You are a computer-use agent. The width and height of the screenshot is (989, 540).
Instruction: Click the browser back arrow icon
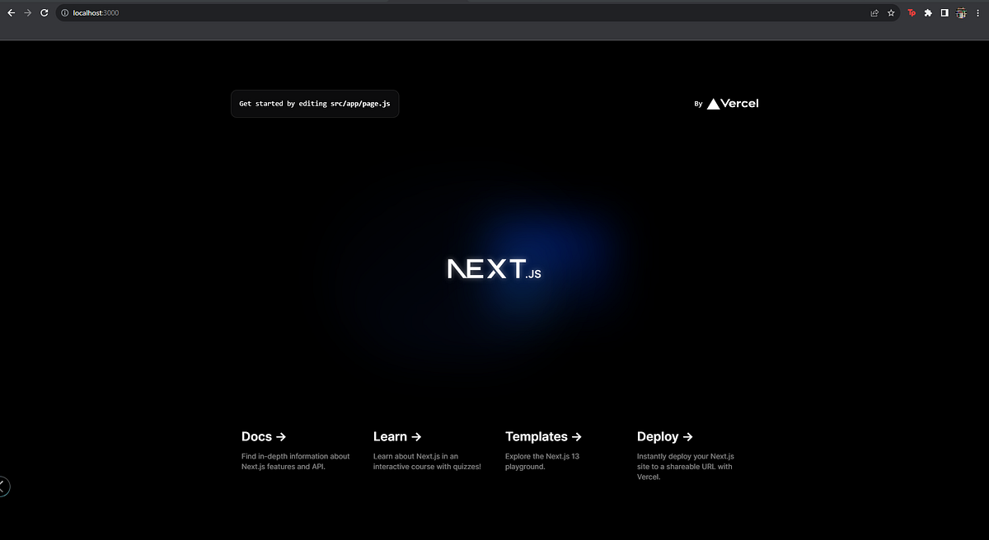click(x=11, y=12)
